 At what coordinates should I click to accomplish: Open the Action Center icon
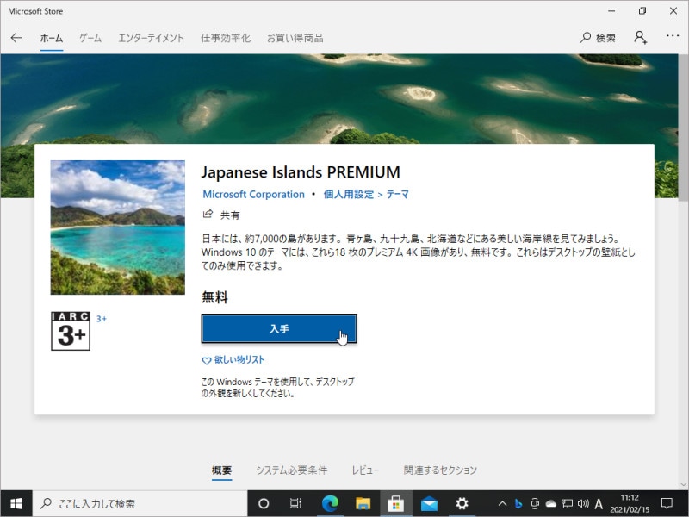[667, 503]
